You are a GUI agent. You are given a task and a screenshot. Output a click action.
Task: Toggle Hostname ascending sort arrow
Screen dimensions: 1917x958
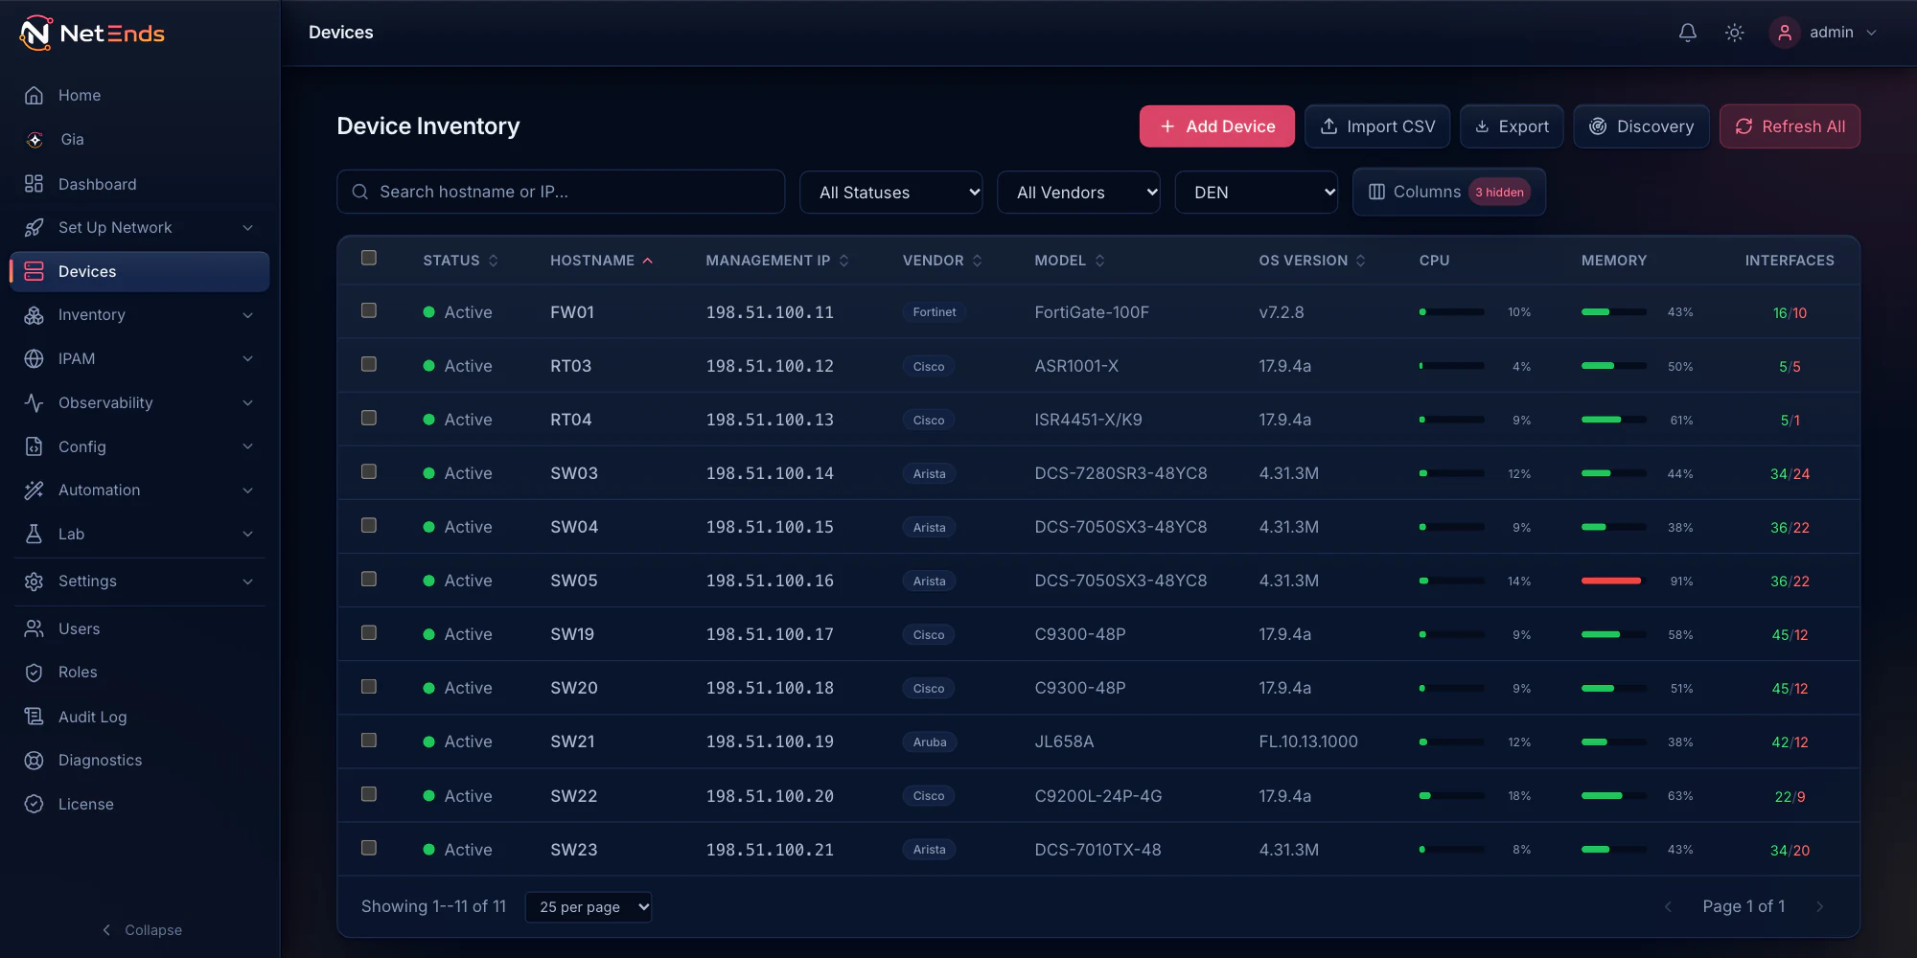click(648, 261)
